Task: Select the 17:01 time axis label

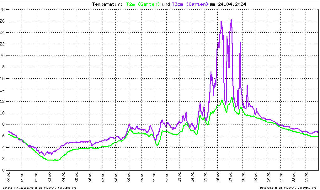Action: (231, 177)
